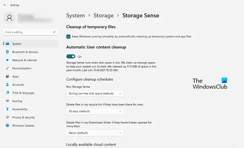Screen dimensions: 244x148
Task: Click the Accessibility figure icon
Action: click(x=7, y=109)
